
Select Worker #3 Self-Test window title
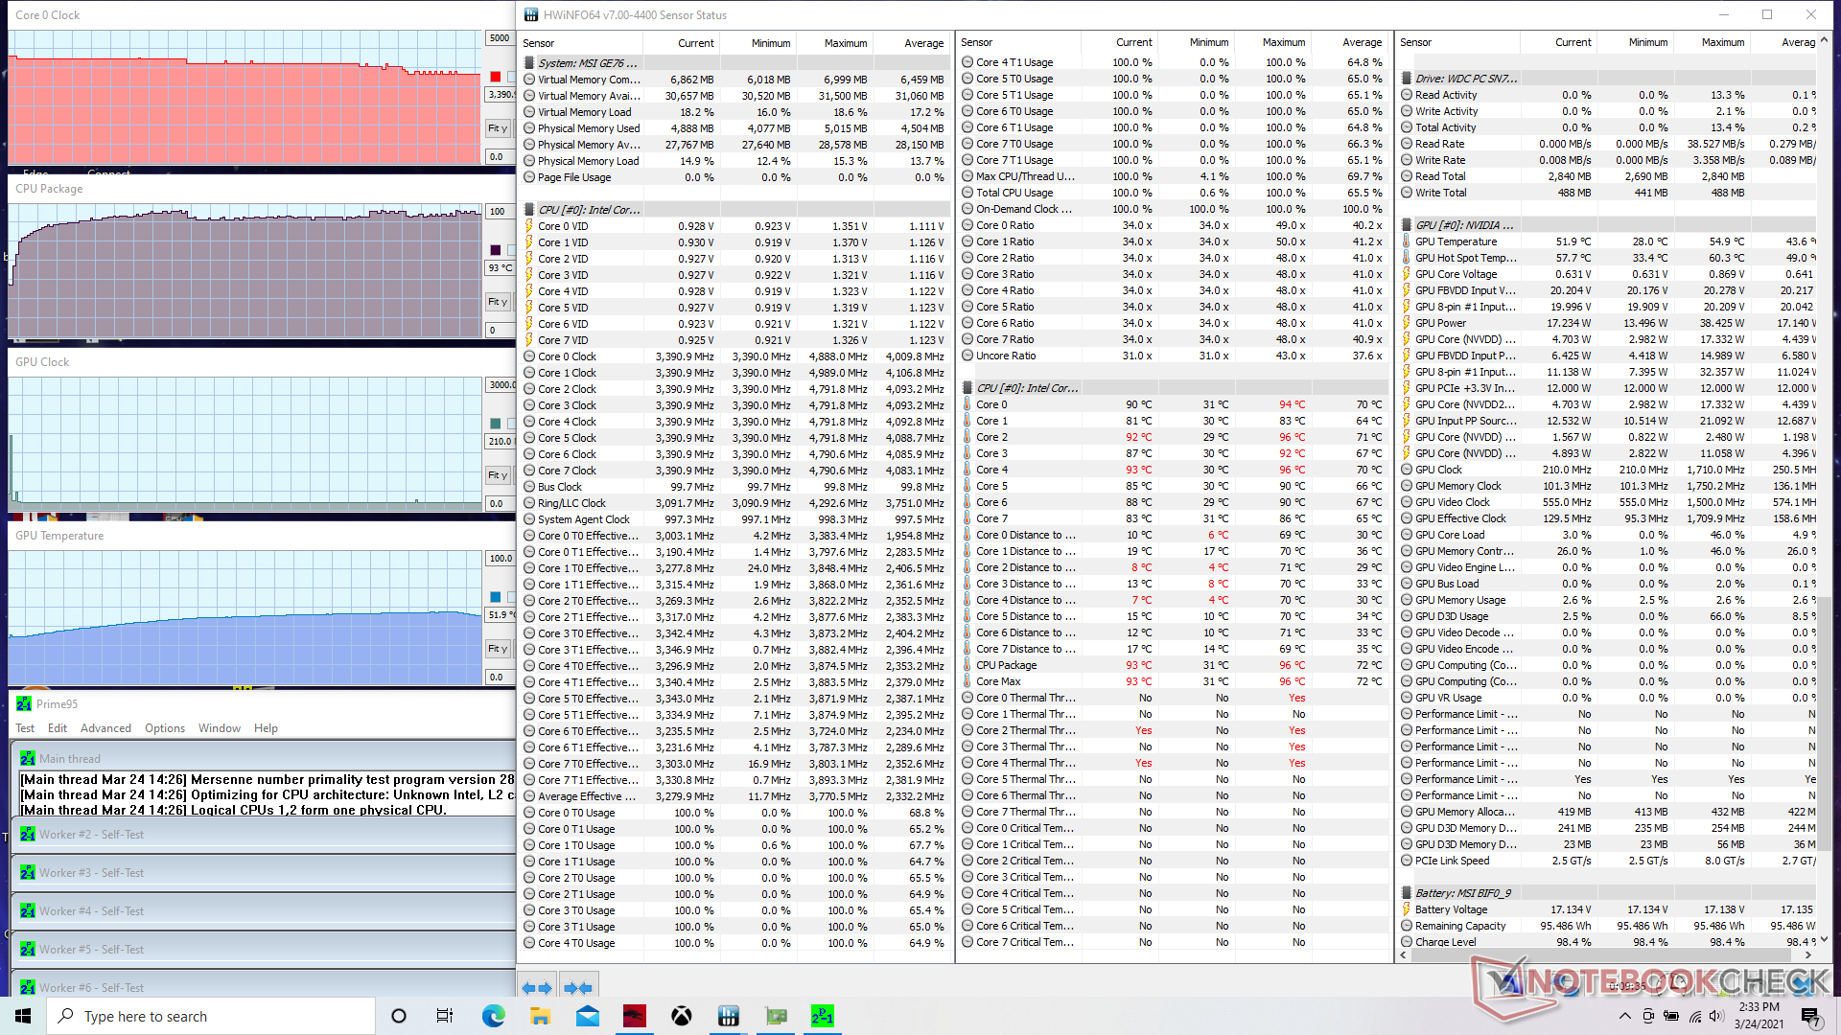(x=91, y=873)
